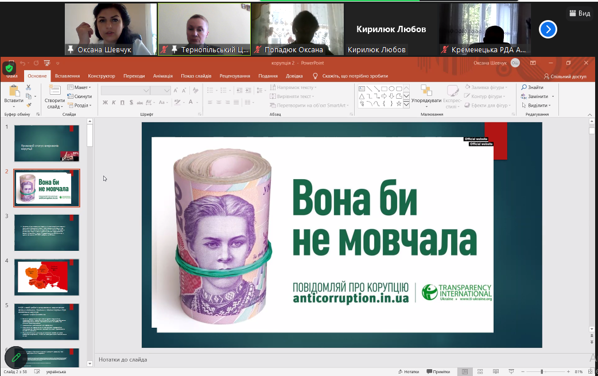Open the Рецензування ribbon tab
Viewport: 598px width, 376px height.
click(x=235, y=76)
